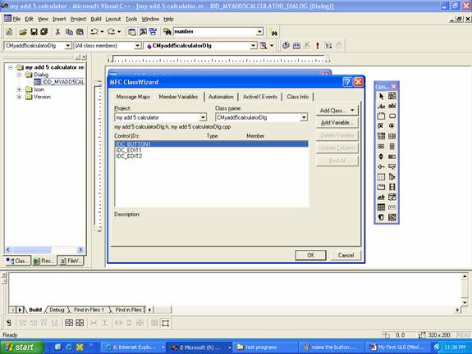Click workspace pane horizontal scrollbar right arrow
The height and width of the screenshot is (354, 472).
point(80,249)
